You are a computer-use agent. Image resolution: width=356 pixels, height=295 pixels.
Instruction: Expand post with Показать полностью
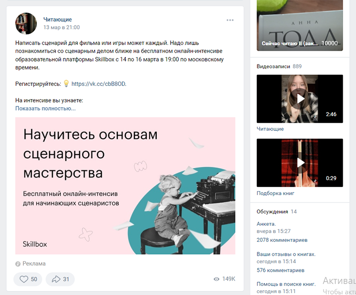click(x=46, y=109)
